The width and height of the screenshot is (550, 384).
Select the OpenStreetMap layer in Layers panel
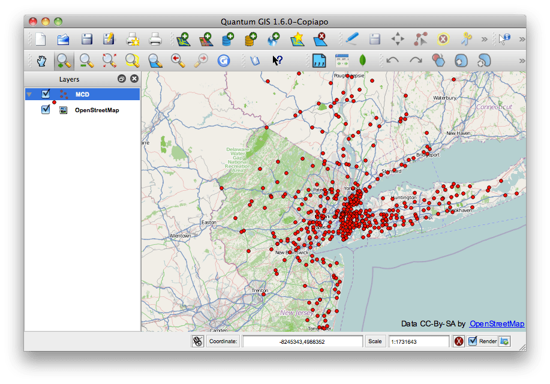pyautogui.click(x=96, y=110)
